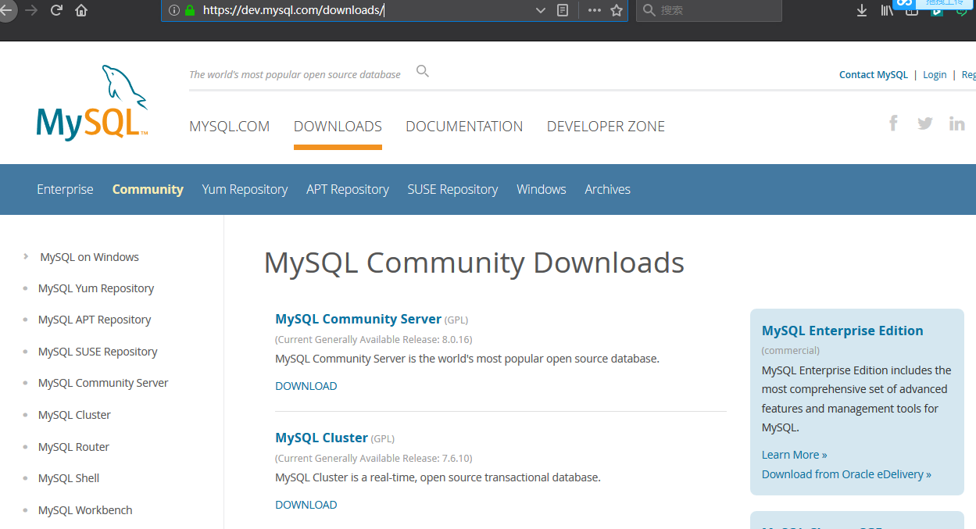Click MySQL Enterprise Edition heading link
Image resolution: width=976 pixels, height=529 pixels.
pos(842,331)
